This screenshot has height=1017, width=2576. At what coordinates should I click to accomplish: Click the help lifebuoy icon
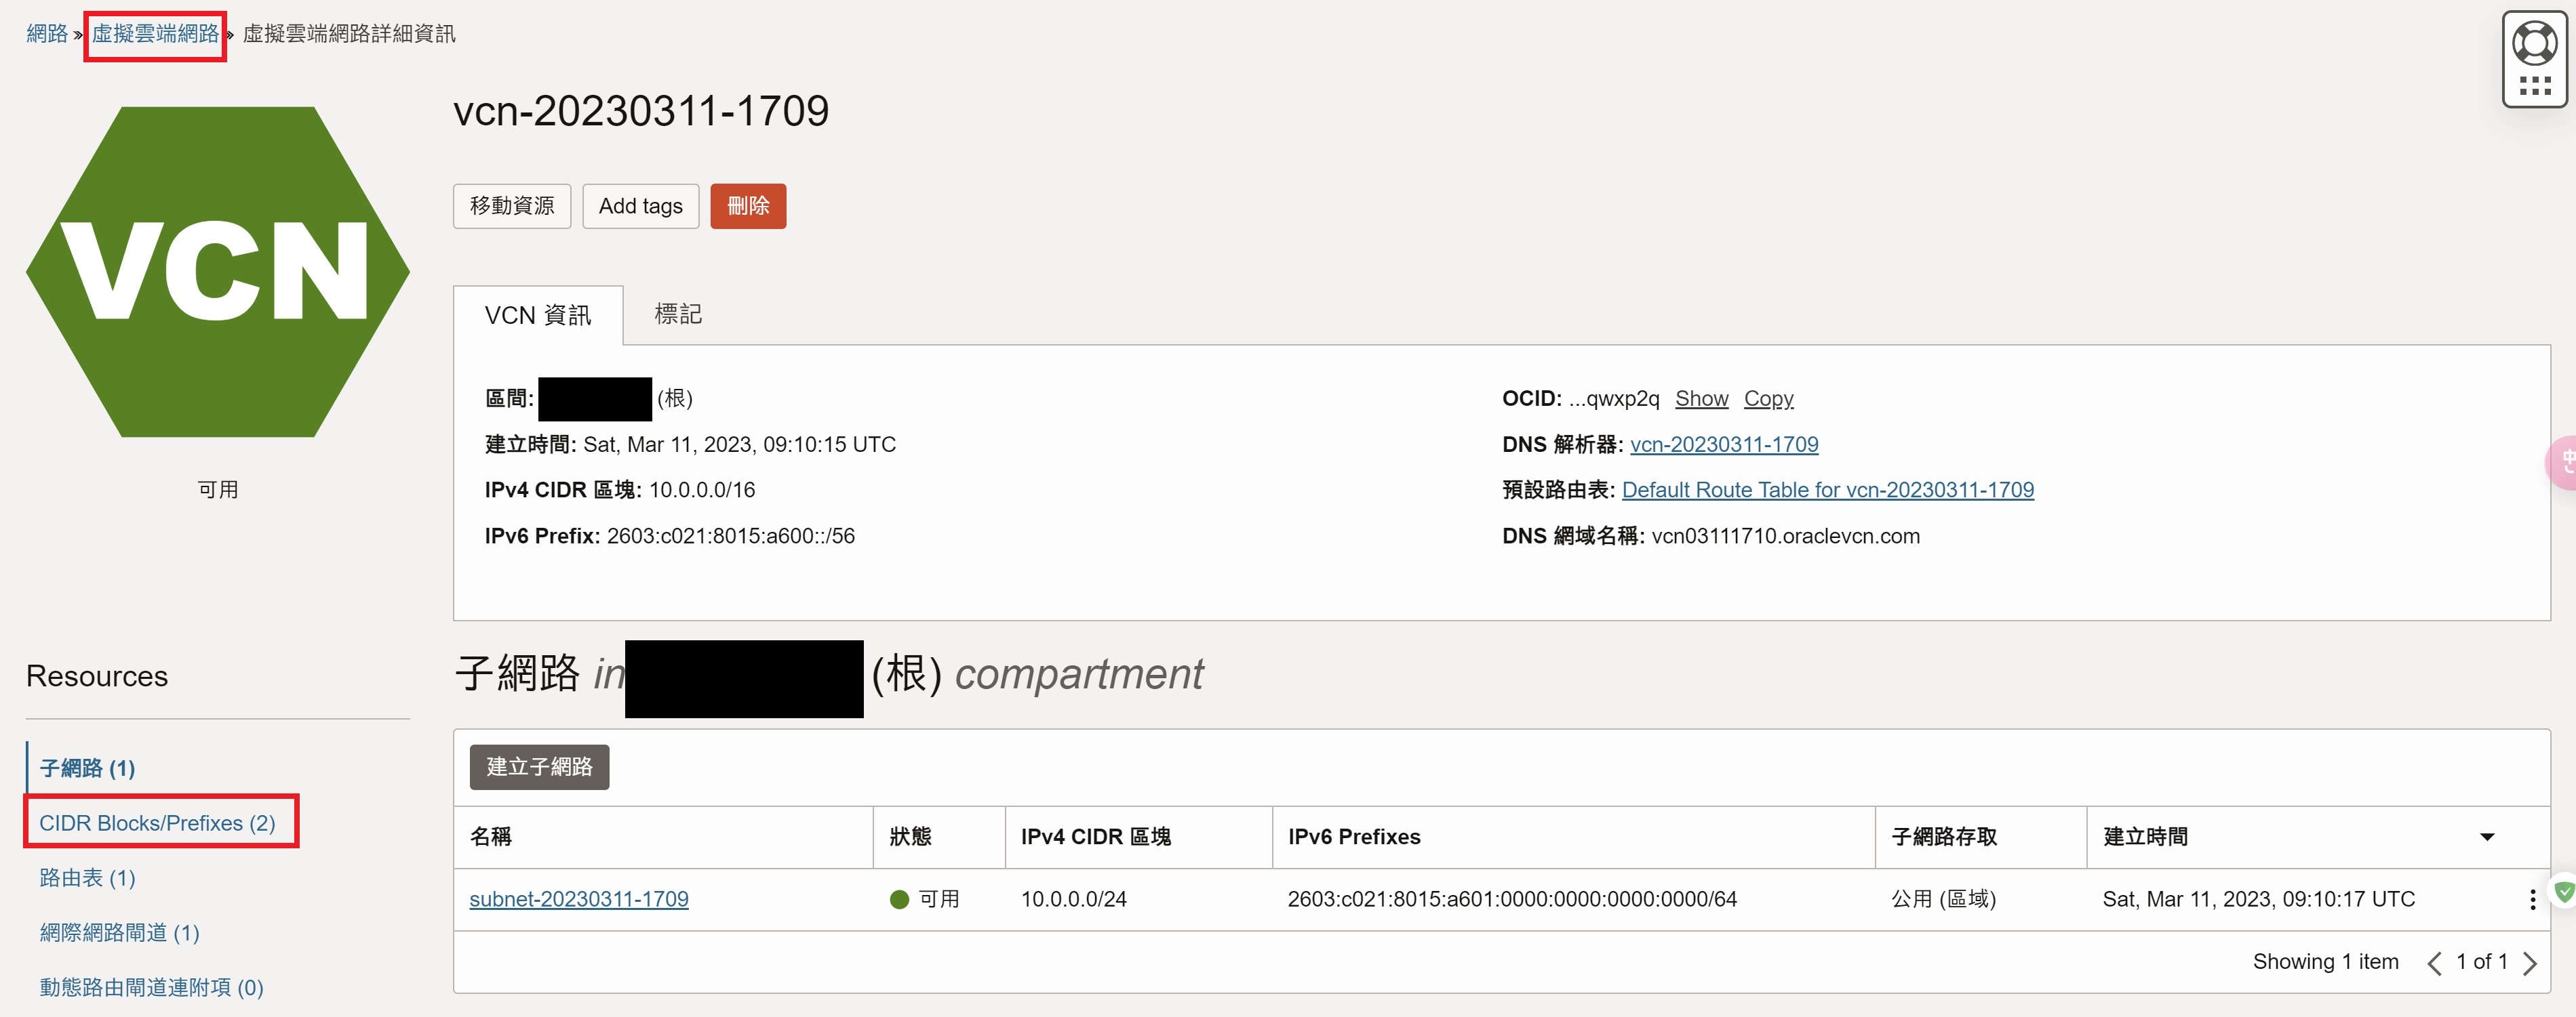[2534, 44]
